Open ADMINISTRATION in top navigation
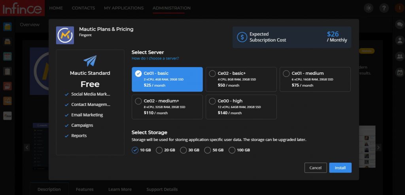 coord(172,8)
